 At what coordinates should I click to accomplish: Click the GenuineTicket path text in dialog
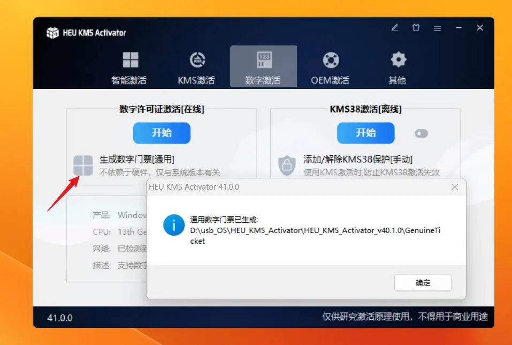click(315, 236)
